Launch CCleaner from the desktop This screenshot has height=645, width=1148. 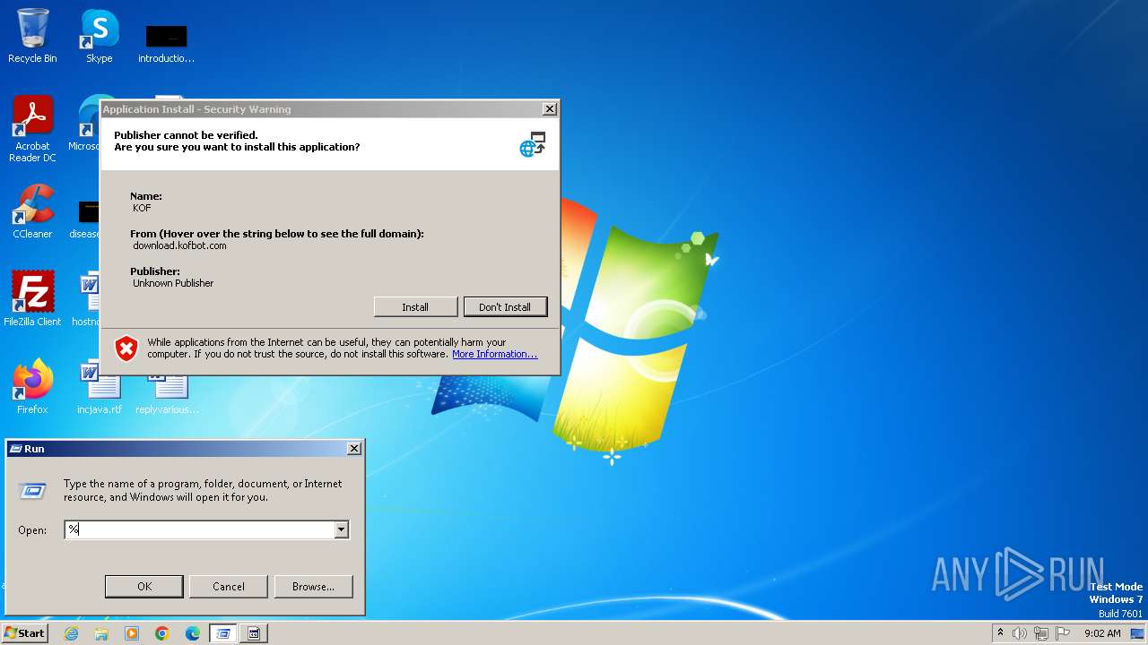[32, 211]
